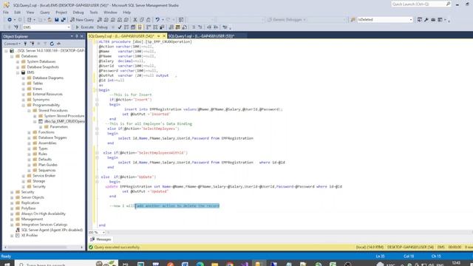Image resolution: width=473 pixels, height=266 pixels.
Task: Open the IsDeleted find combo box dropdown
Action: click(x=411, y=20)
